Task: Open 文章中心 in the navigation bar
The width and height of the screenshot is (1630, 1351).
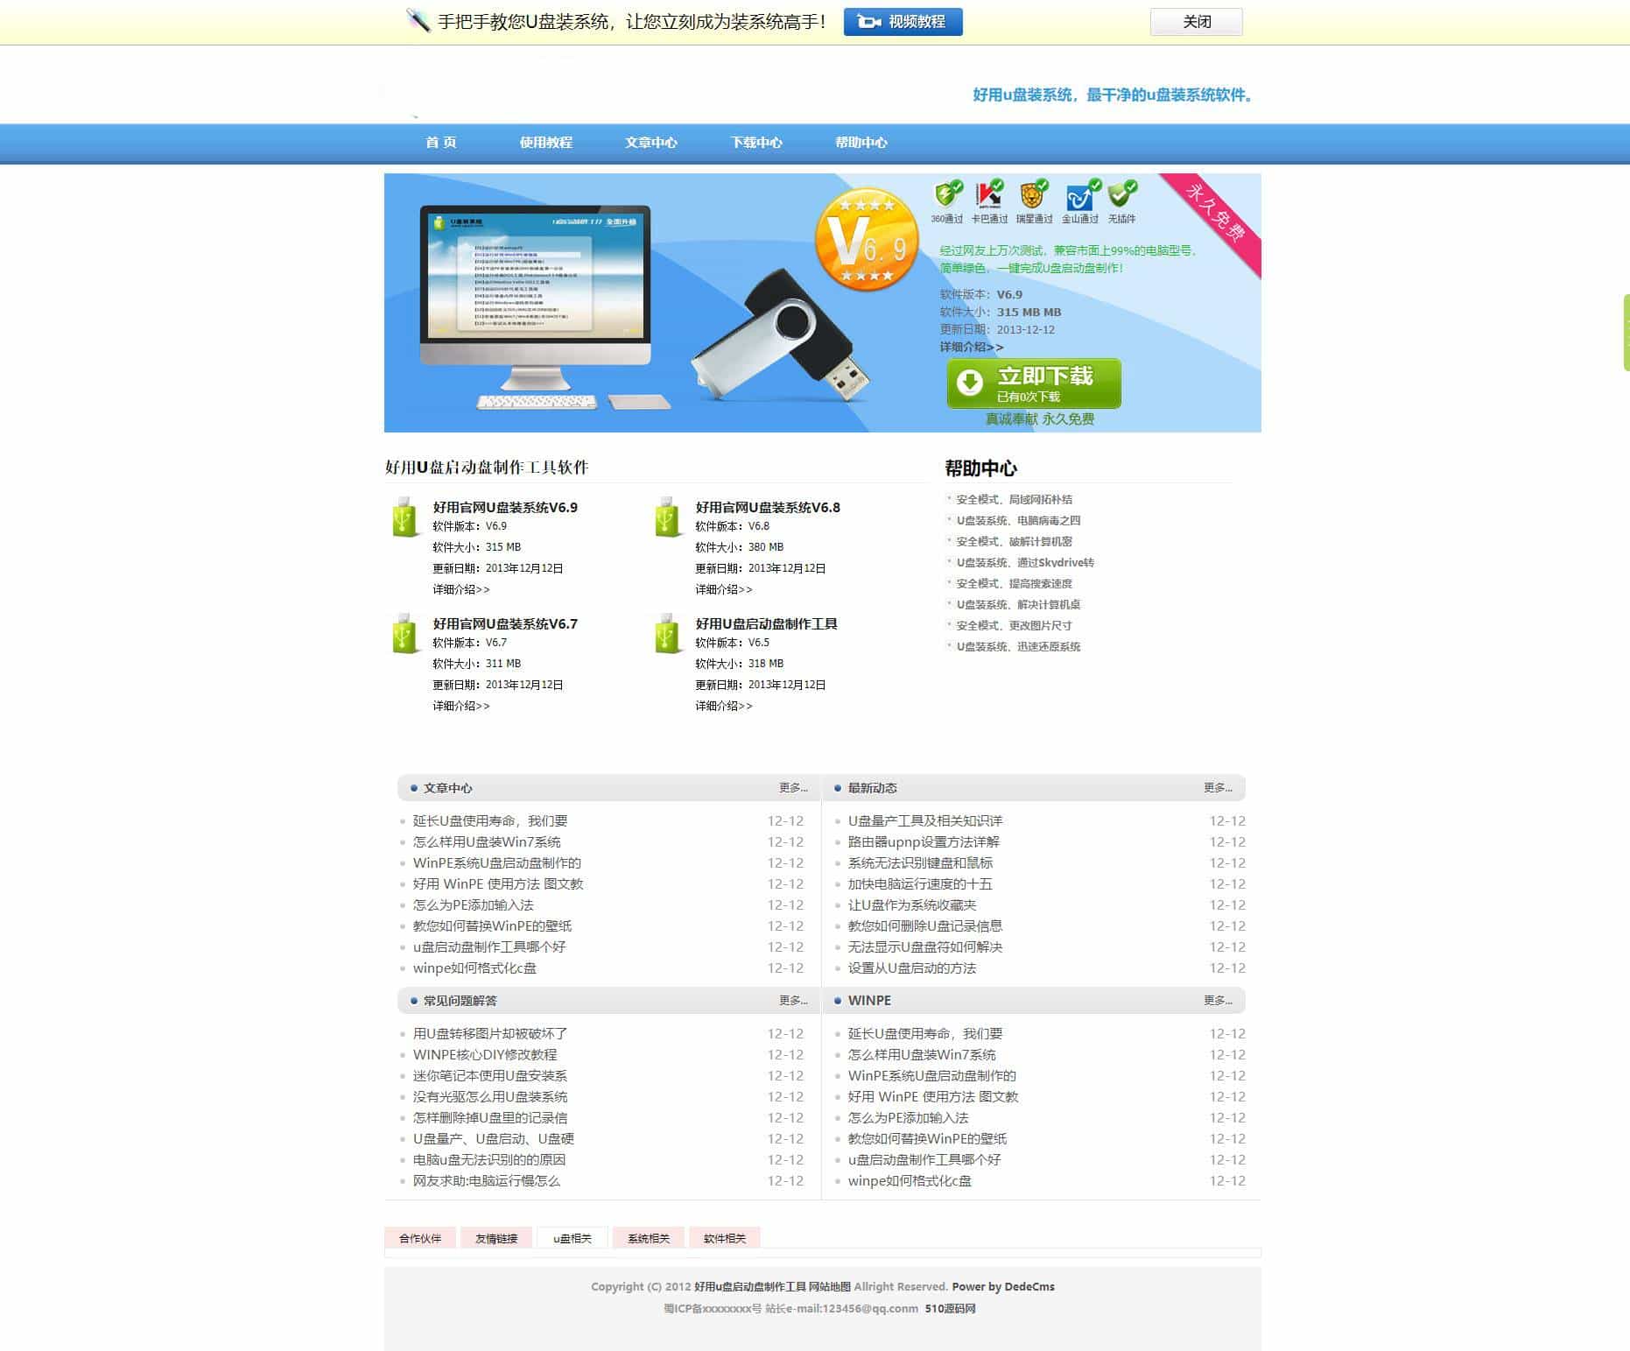Action: [651, 143]
